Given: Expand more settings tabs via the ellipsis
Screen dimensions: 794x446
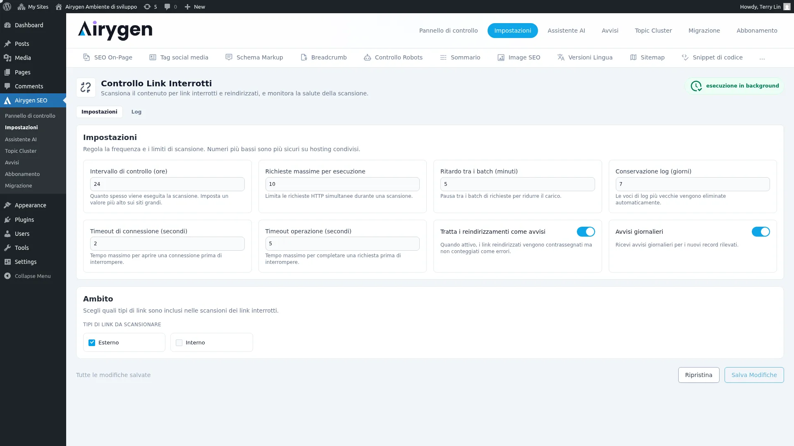Looking at the screenshot, I should click(762, 58).
